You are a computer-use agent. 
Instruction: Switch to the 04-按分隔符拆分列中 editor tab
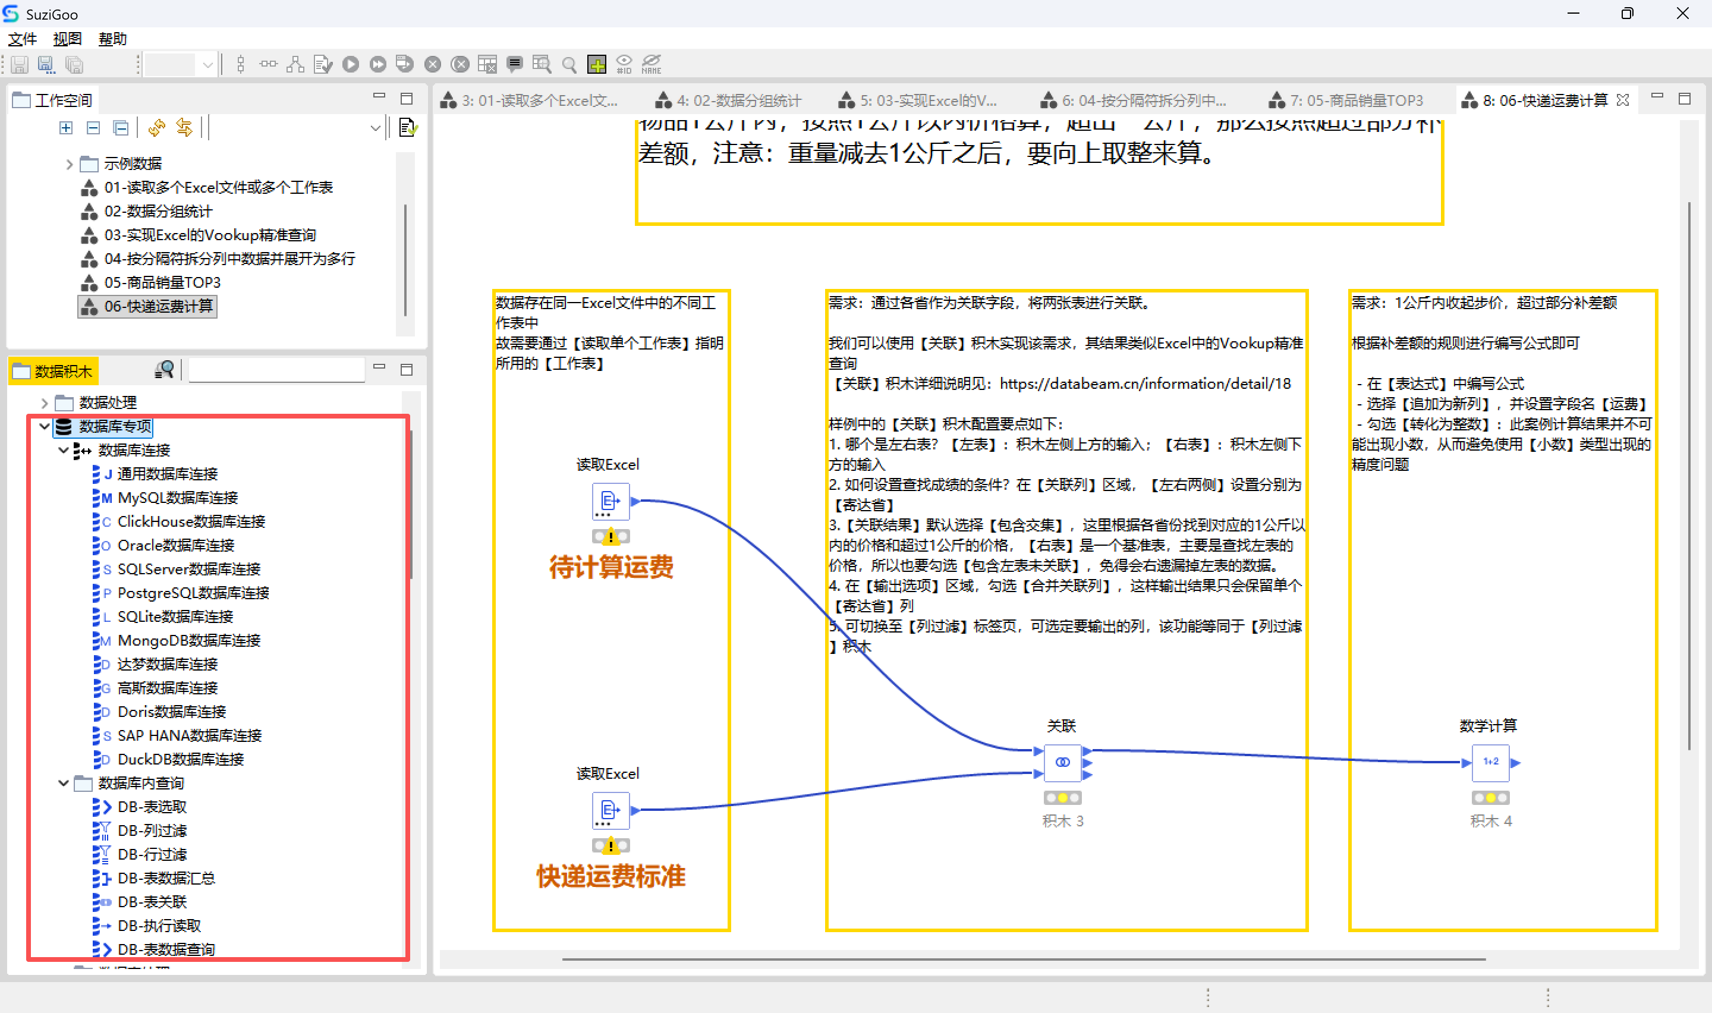pos(1134,101)
